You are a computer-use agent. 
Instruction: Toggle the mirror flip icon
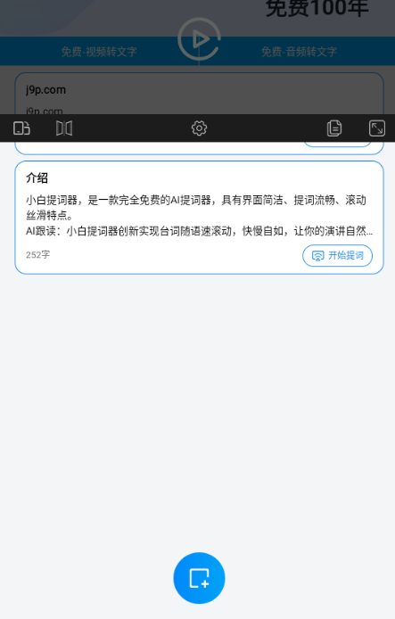pyautogui.click(x=64, y=128)
